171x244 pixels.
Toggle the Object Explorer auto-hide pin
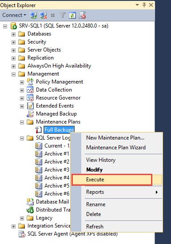[144, 5]
